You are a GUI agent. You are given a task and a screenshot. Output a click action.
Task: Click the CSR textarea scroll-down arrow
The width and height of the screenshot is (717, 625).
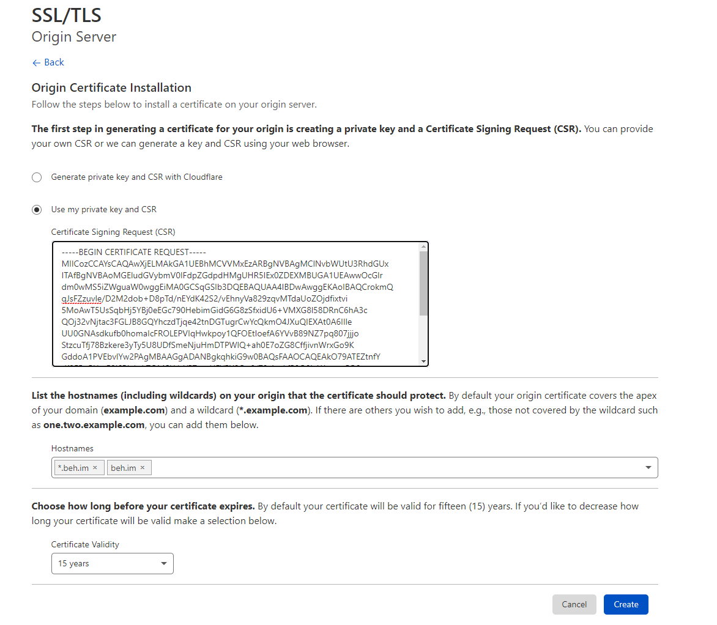(x=423, y=361)
